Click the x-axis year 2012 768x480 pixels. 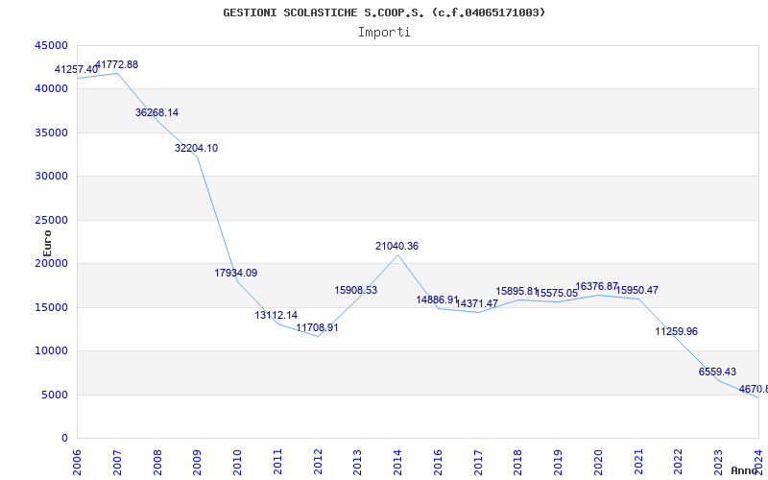[x=318, y=462]
